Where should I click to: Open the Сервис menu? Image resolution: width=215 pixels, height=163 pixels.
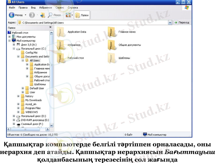59,8
